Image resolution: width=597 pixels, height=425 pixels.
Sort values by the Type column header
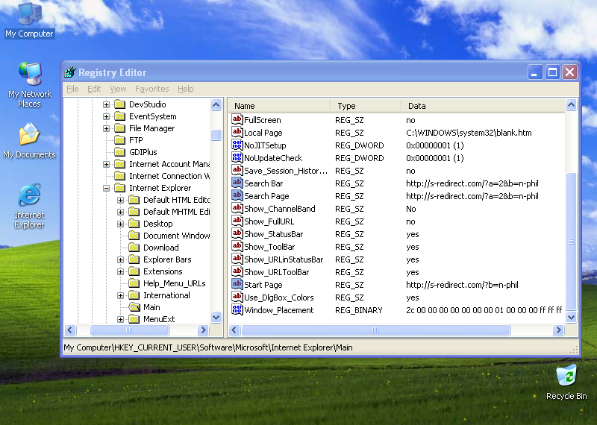(x=366, y=106)
